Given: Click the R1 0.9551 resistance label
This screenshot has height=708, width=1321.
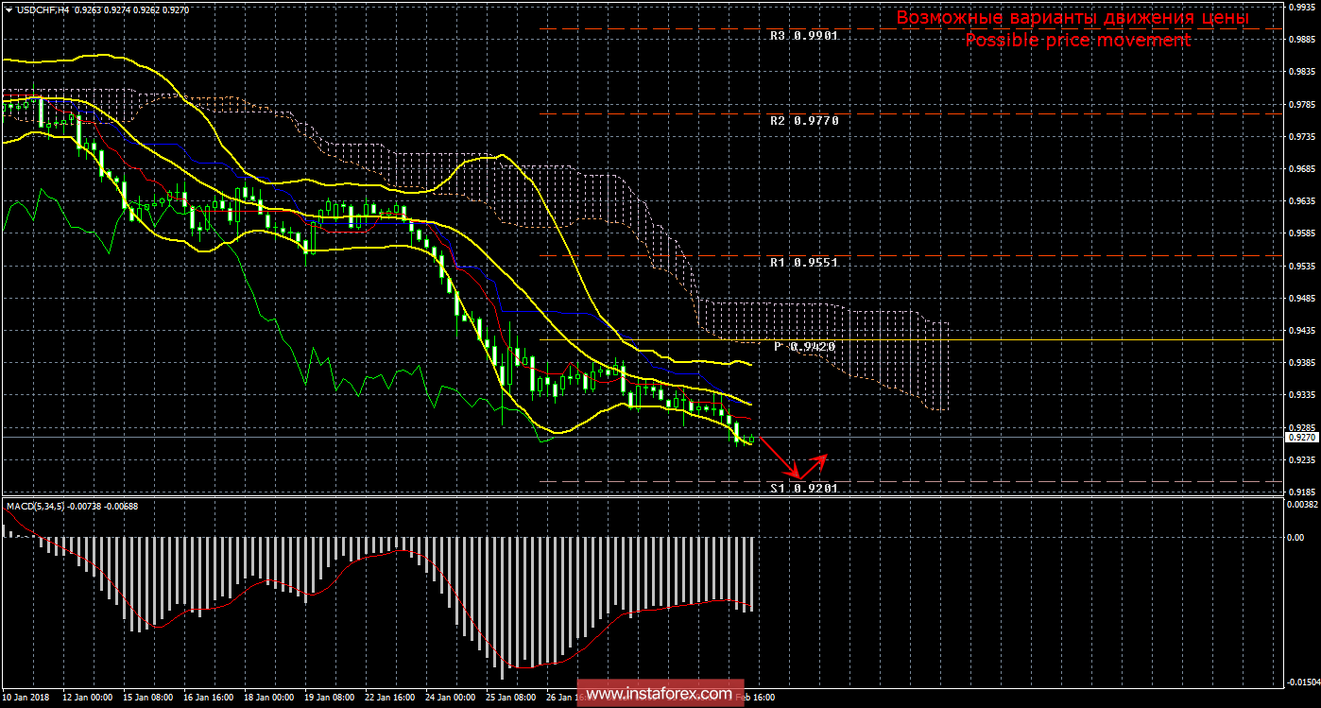Looking at the screenshot, I should pyautogui.click(x=803, y=262).
